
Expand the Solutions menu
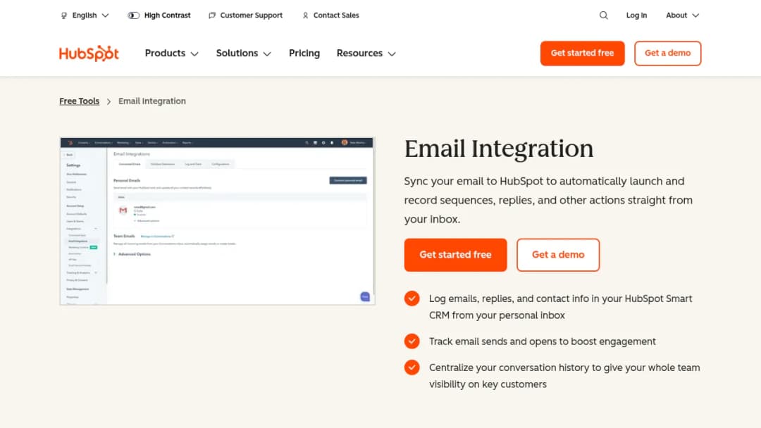(x=243, y=53)
